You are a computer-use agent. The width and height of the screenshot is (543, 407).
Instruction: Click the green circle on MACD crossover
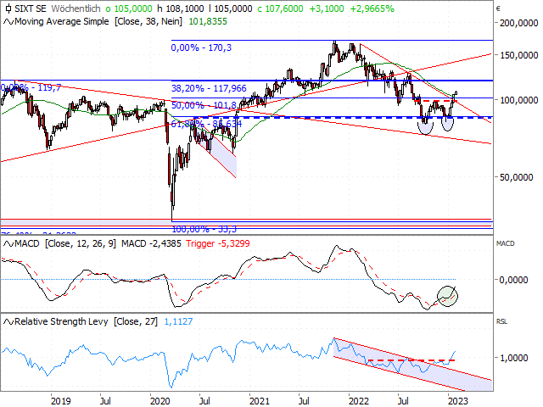point(447,296)
